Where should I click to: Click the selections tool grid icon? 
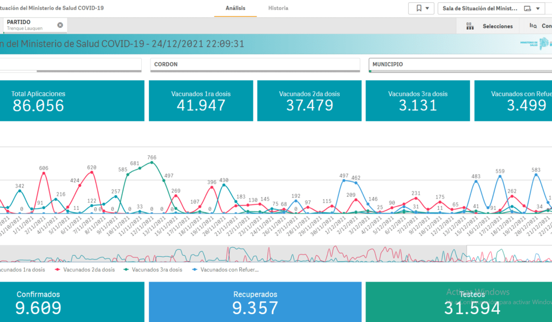470,26
